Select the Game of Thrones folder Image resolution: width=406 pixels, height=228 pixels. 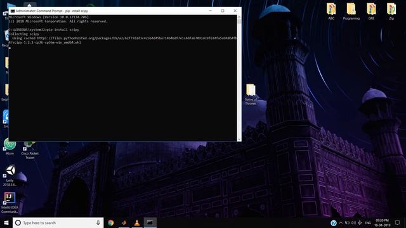coord(251,94)
